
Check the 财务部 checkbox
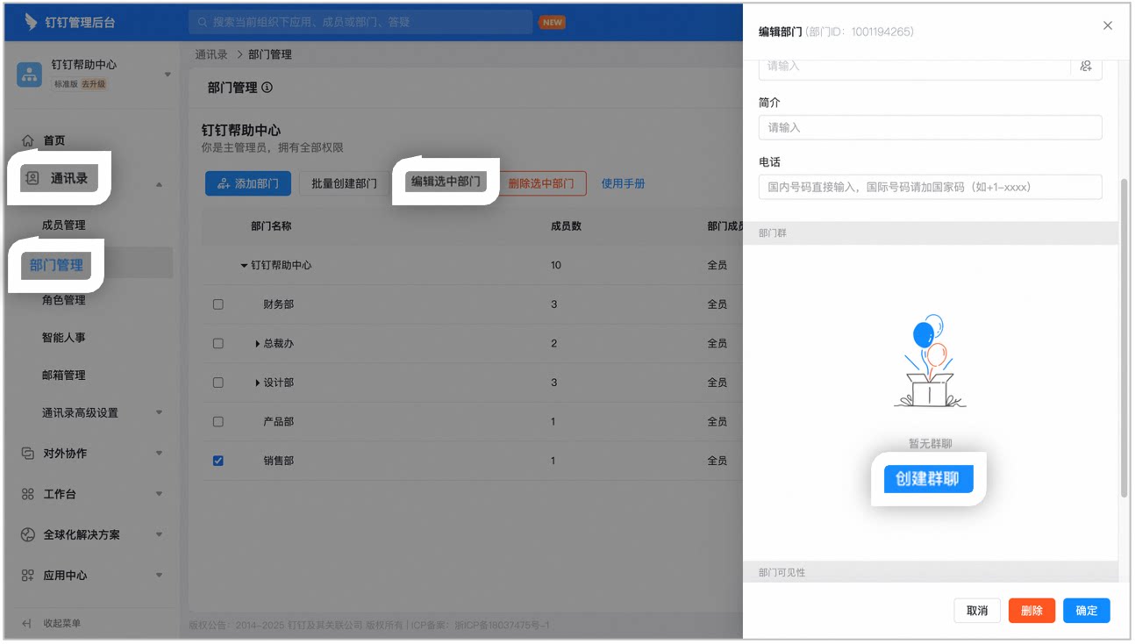(218, 304)
